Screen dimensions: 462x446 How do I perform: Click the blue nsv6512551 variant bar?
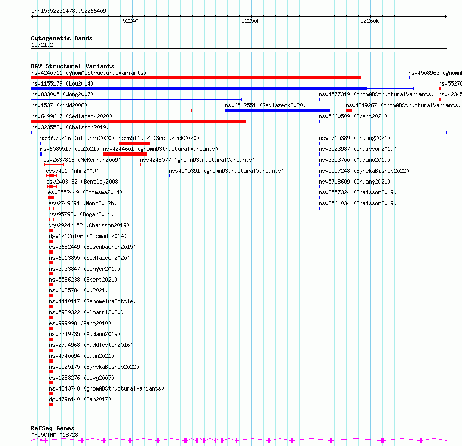click(278, 110)
